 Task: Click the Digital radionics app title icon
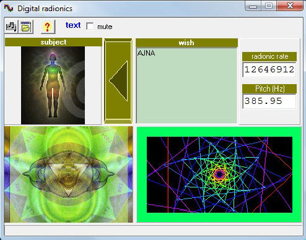(9, 9)
